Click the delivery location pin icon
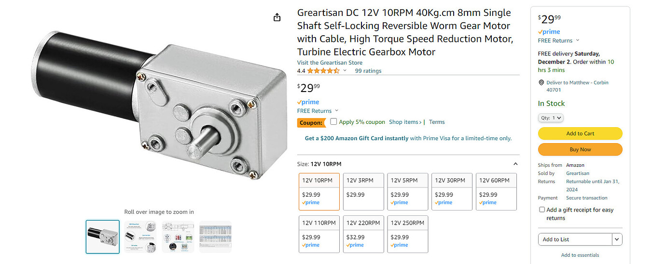 541,83
